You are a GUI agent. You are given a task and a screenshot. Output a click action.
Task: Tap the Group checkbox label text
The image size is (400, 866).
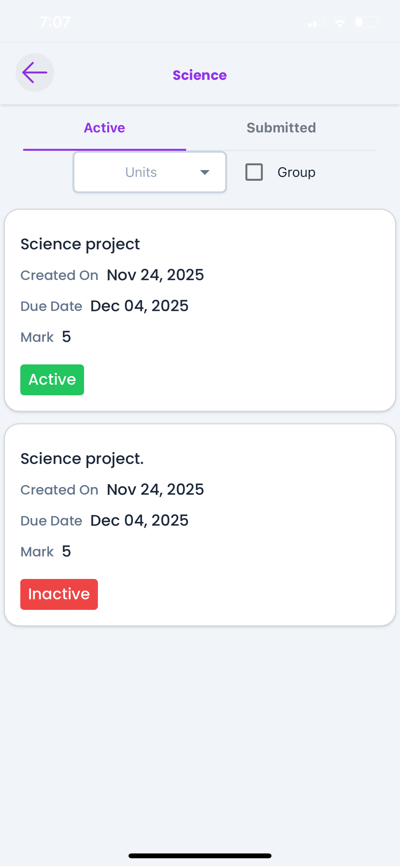(x=296, y=172)
